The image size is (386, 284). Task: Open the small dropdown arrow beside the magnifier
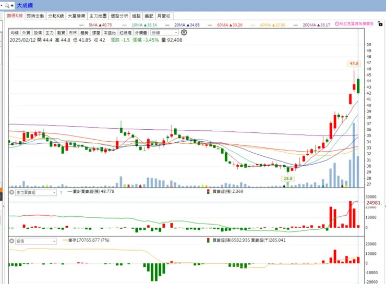[2, 5]
